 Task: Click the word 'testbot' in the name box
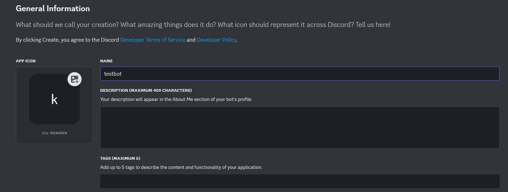coord(113,74)
